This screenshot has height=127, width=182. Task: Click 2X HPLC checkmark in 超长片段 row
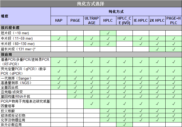pos(157,49)
